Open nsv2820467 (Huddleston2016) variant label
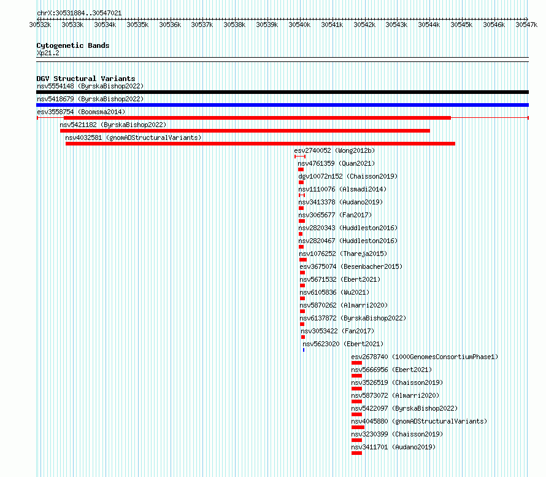The width and height of the screenshot is (546, 477). 348,241
